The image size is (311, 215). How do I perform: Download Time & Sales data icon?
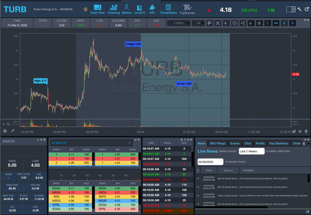(x=181, y=139)
